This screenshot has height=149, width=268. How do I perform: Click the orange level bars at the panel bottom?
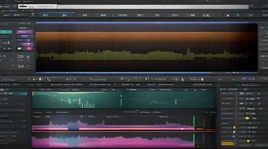pyautogui.click(x=228, y=144)
